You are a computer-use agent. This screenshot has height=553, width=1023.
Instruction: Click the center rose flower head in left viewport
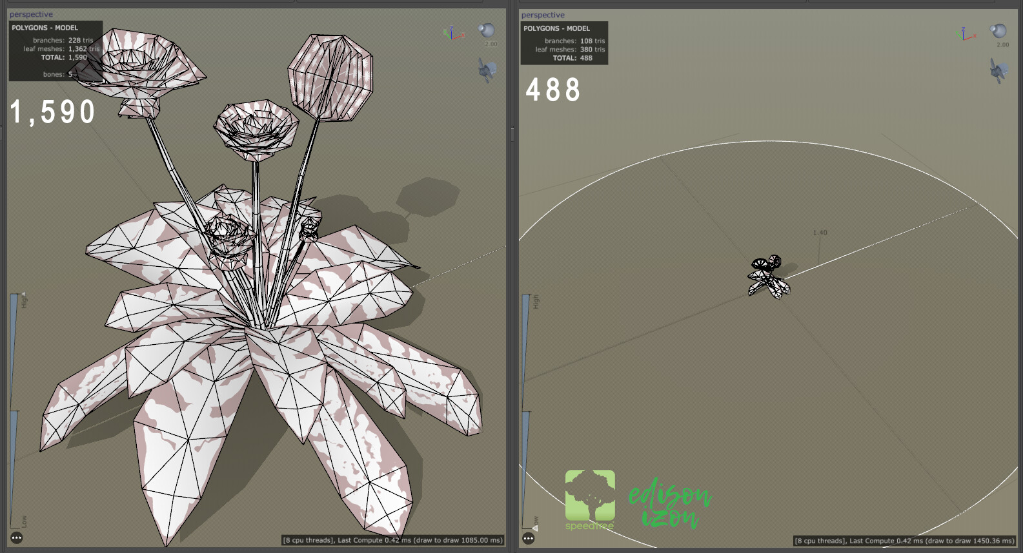256,130
